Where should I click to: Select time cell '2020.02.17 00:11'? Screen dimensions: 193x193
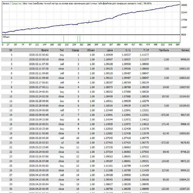pos(39,87)
